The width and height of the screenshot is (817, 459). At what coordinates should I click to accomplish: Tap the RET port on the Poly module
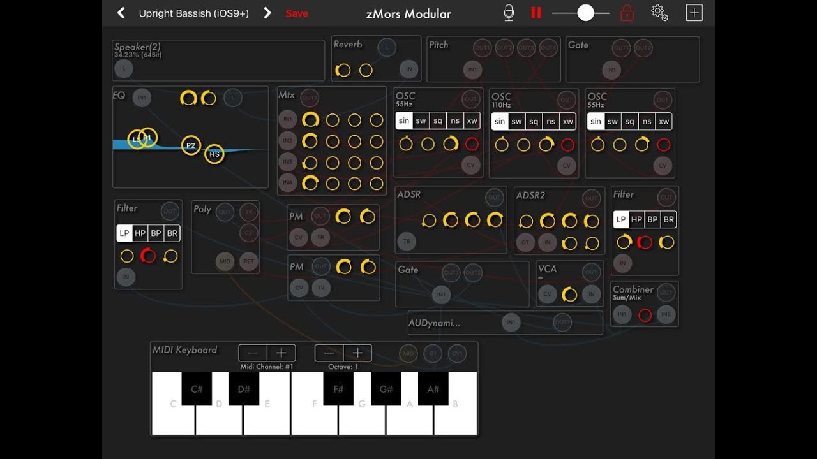point(248,261)
